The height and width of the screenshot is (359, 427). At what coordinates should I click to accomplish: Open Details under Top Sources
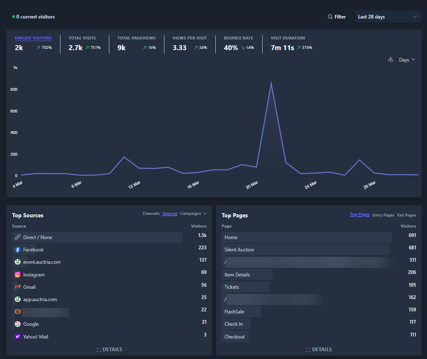coord(109,350)
